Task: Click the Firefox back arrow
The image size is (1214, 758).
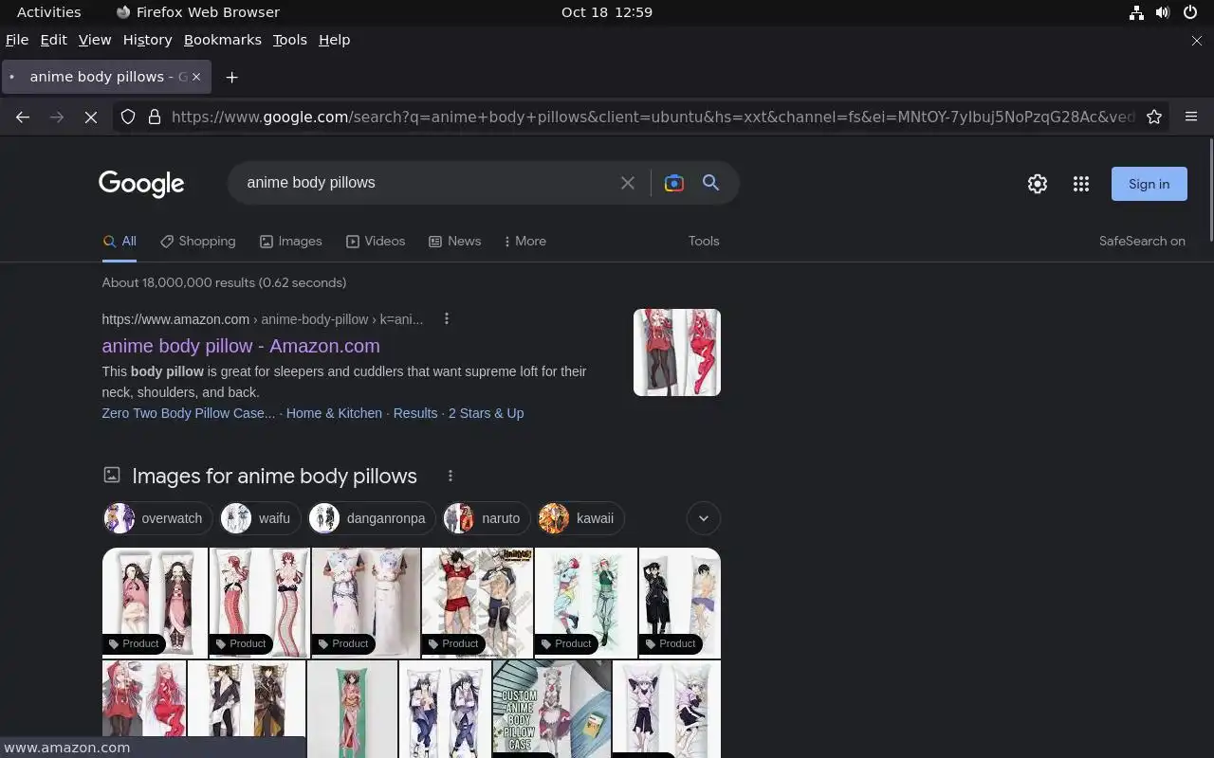Action: click(23, 117)
